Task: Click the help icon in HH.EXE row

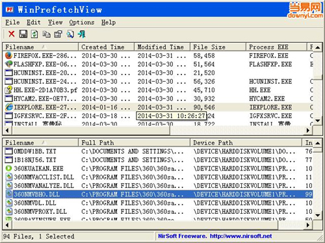Action: (x=8, y=90)
